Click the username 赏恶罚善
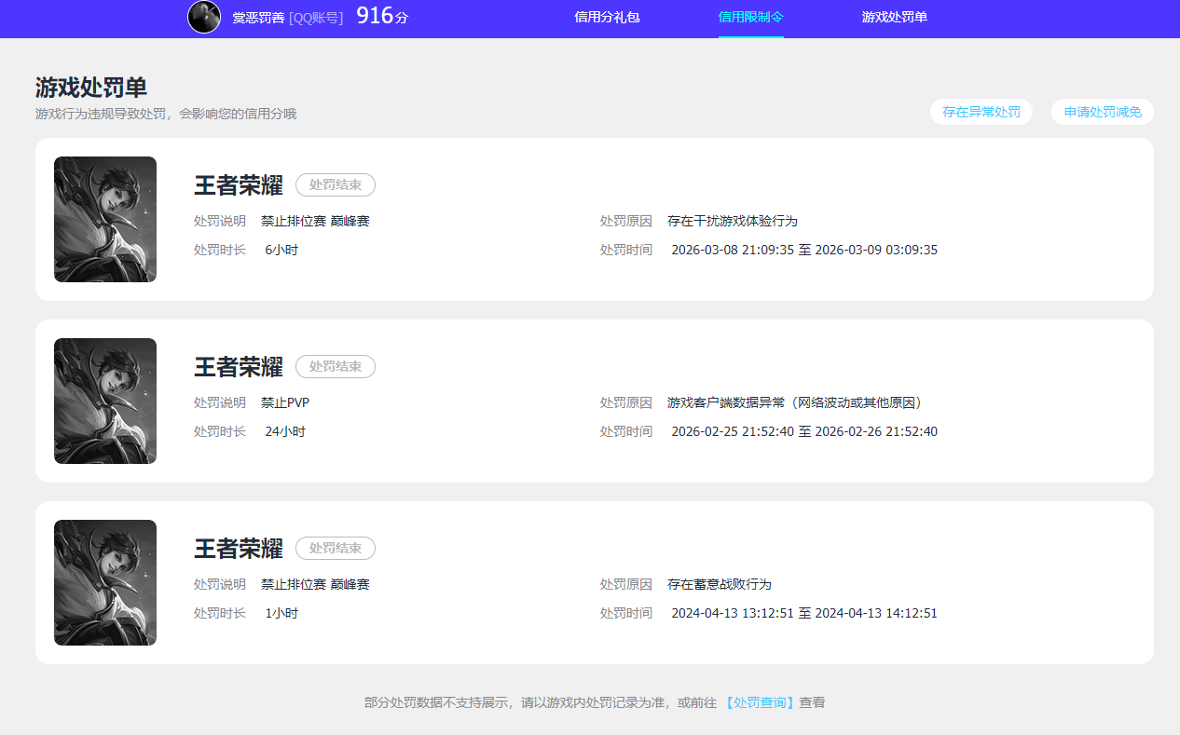 tap(258, 18)
